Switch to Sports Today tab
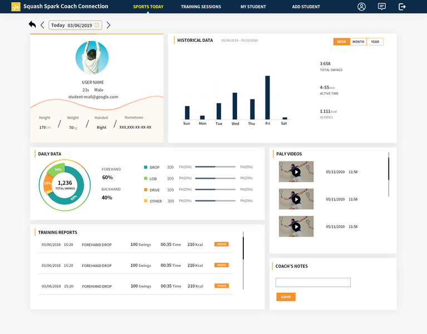 148,7
